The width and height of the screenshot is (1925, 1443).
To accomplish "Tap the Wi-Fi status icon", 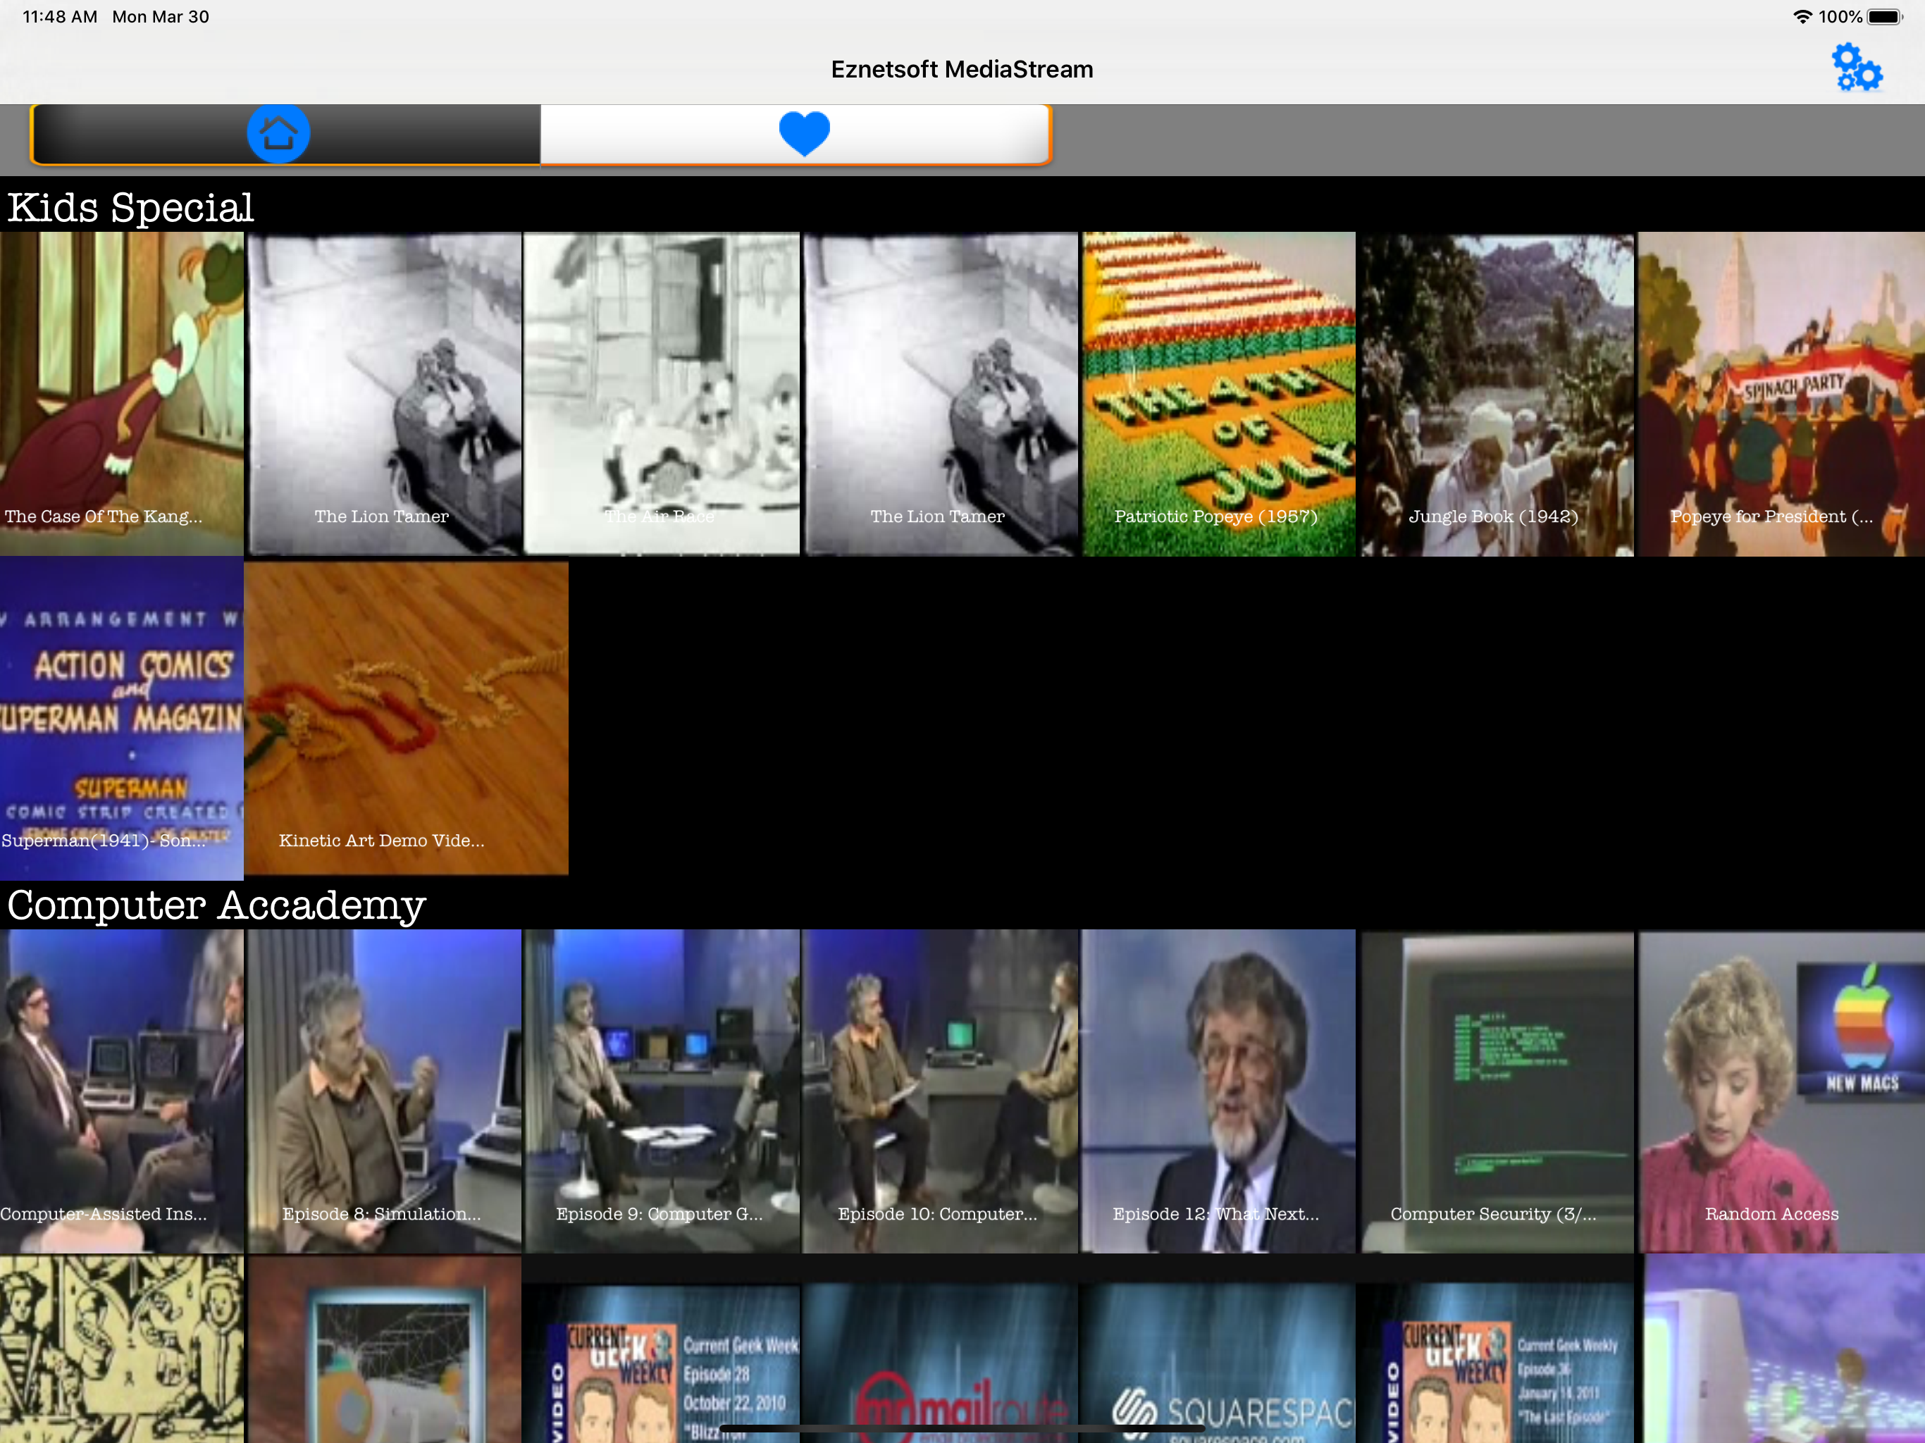I will coord(1802,16).
